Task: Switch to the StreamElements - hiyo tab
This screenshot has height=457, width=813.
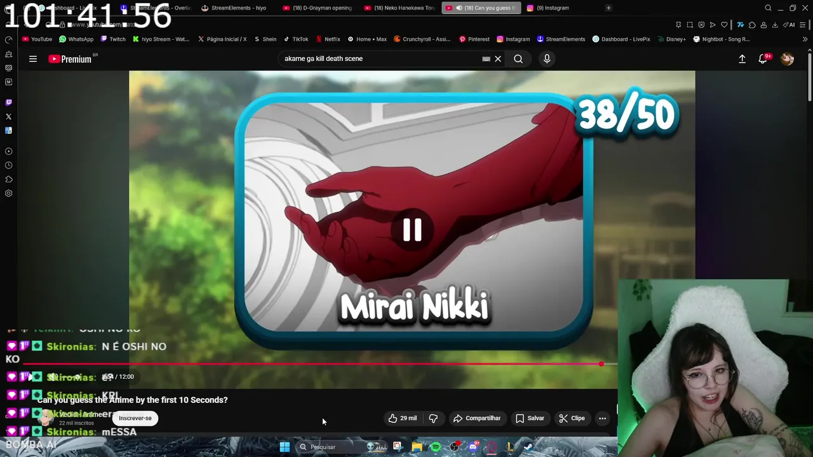Action: pos(235,8)
